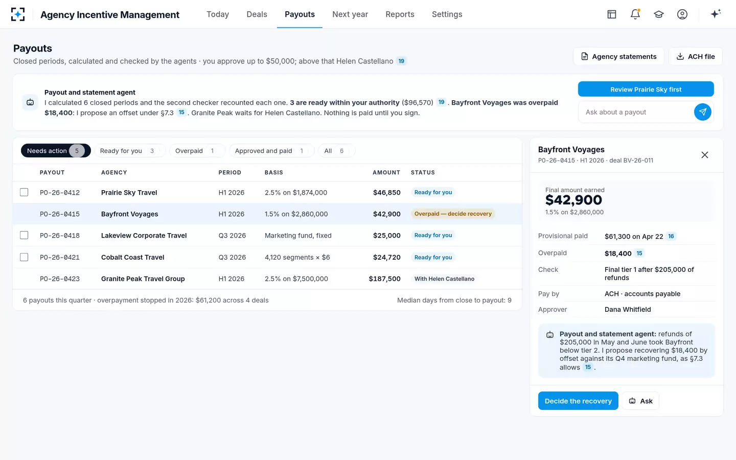Click the Overpaid — decide recovery status
Viewport: 736px width, 460px height.
click(453, 214)
